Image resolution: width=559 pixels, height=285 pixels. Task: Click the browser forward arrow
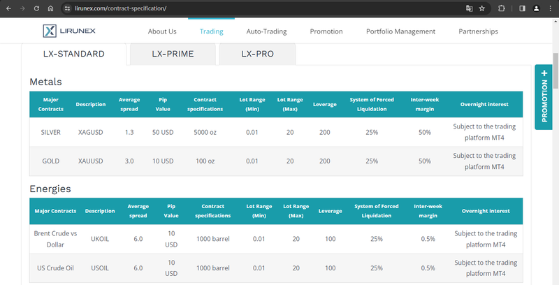click(x=22, y=8)
